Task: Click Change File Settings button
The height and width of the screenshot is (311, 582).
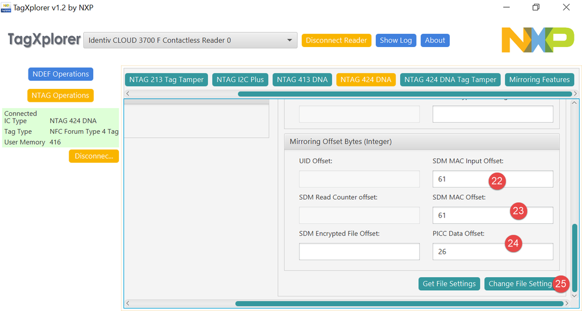Action: (x=522, y=284)
